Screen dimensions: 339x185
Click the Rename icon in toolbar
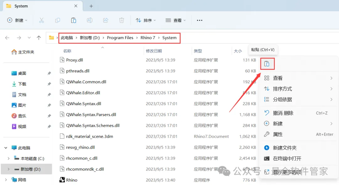click(x=89, y=20)
